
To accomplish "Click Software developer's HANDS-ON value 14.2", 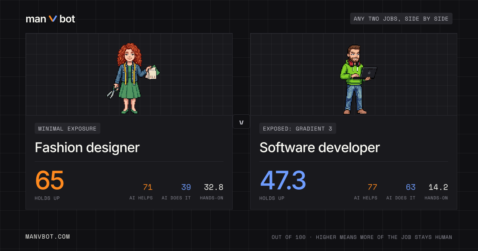I will pyautogui.click(x=438, y=187).
